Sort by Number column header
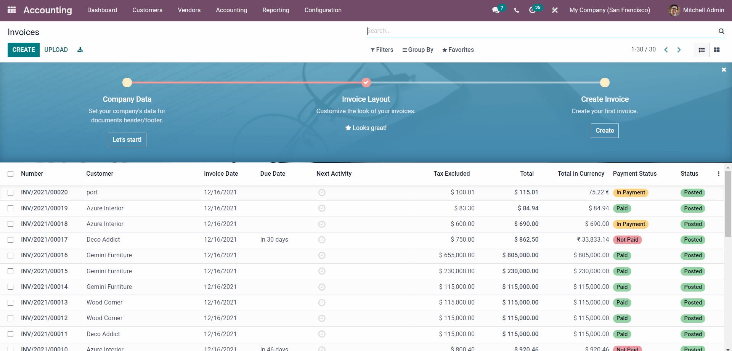 pyautogui.click(x=32, y=174)
